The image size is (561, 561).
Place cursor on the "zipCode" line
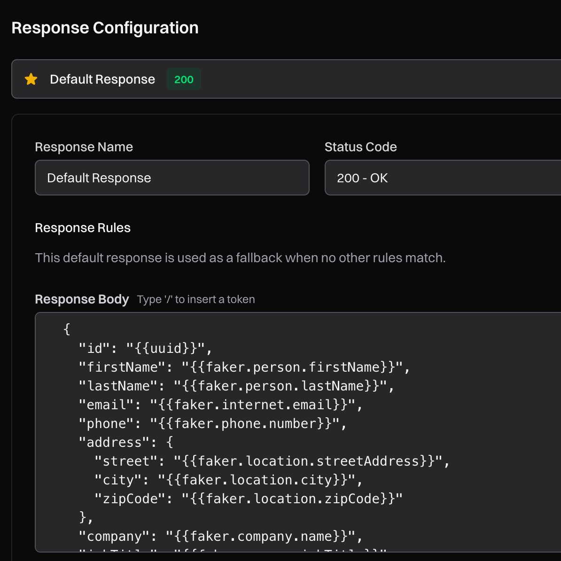[x=248, y=499]
